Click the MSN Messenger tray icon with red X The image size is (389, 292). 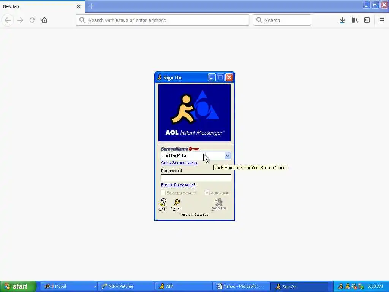354,286
